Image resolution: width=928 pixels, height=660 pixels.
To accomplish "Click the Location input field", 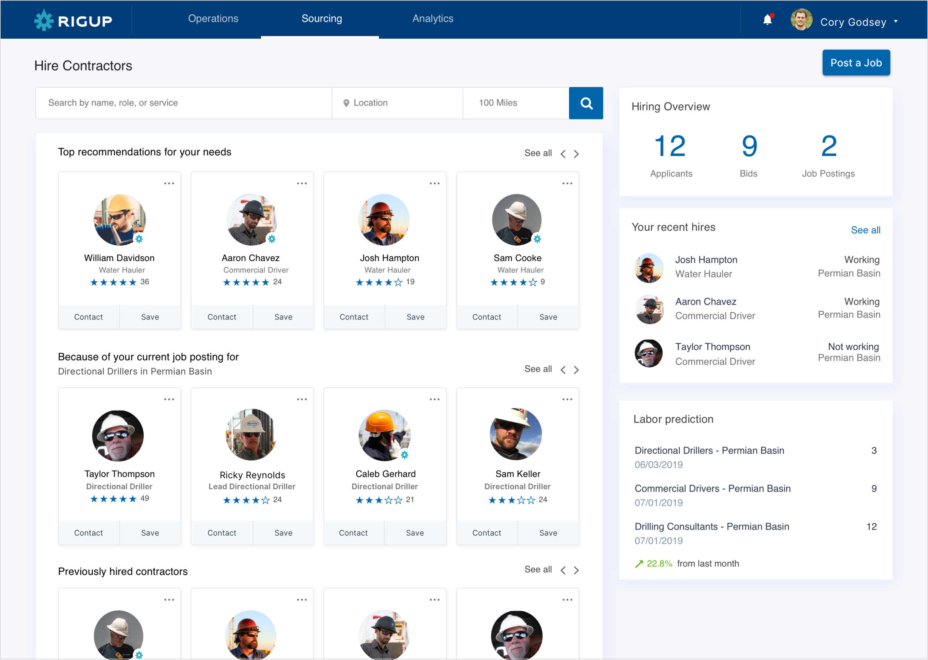I will pyautogui.click(x=397, y=103).
